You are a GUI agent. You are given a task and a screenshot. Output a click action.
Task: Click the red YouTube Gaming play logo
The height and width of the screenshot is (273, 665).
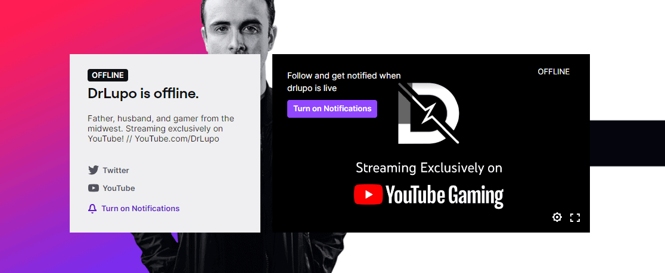(368, 194)
